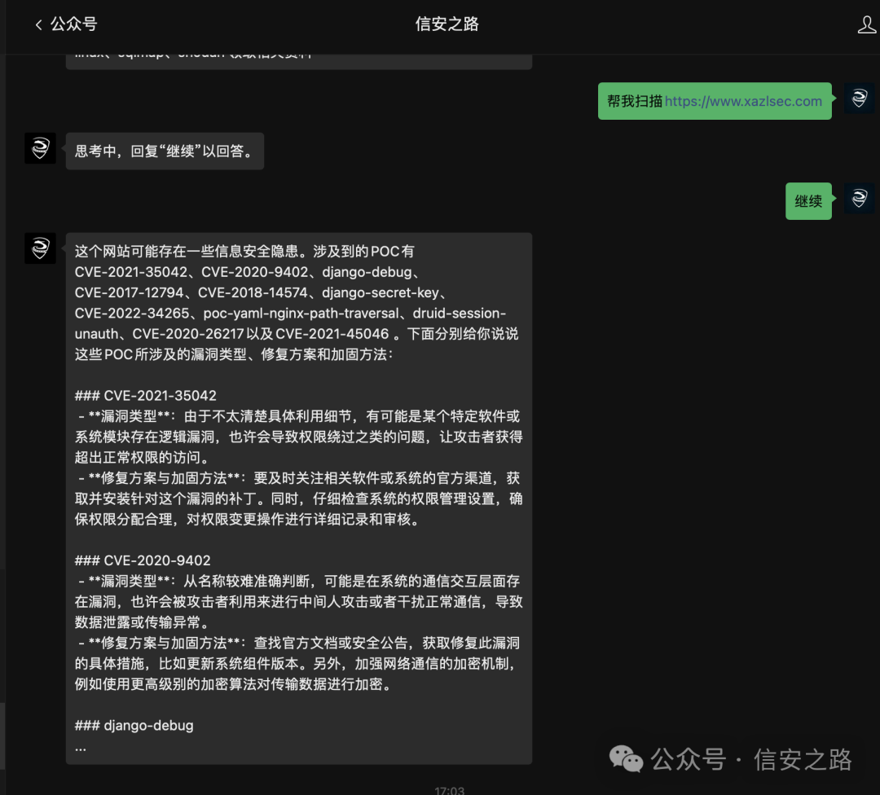Click bot avatar beside 思考中 message

(41, 148)
